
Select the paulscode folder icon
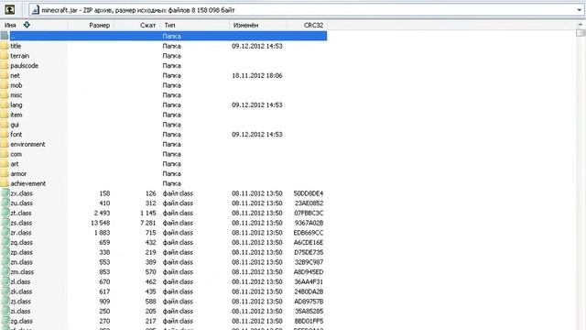pos(5,65)
